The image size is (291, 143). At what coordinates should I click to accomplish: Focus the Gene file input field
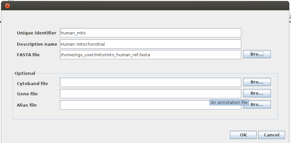click(x=150, y=94)
